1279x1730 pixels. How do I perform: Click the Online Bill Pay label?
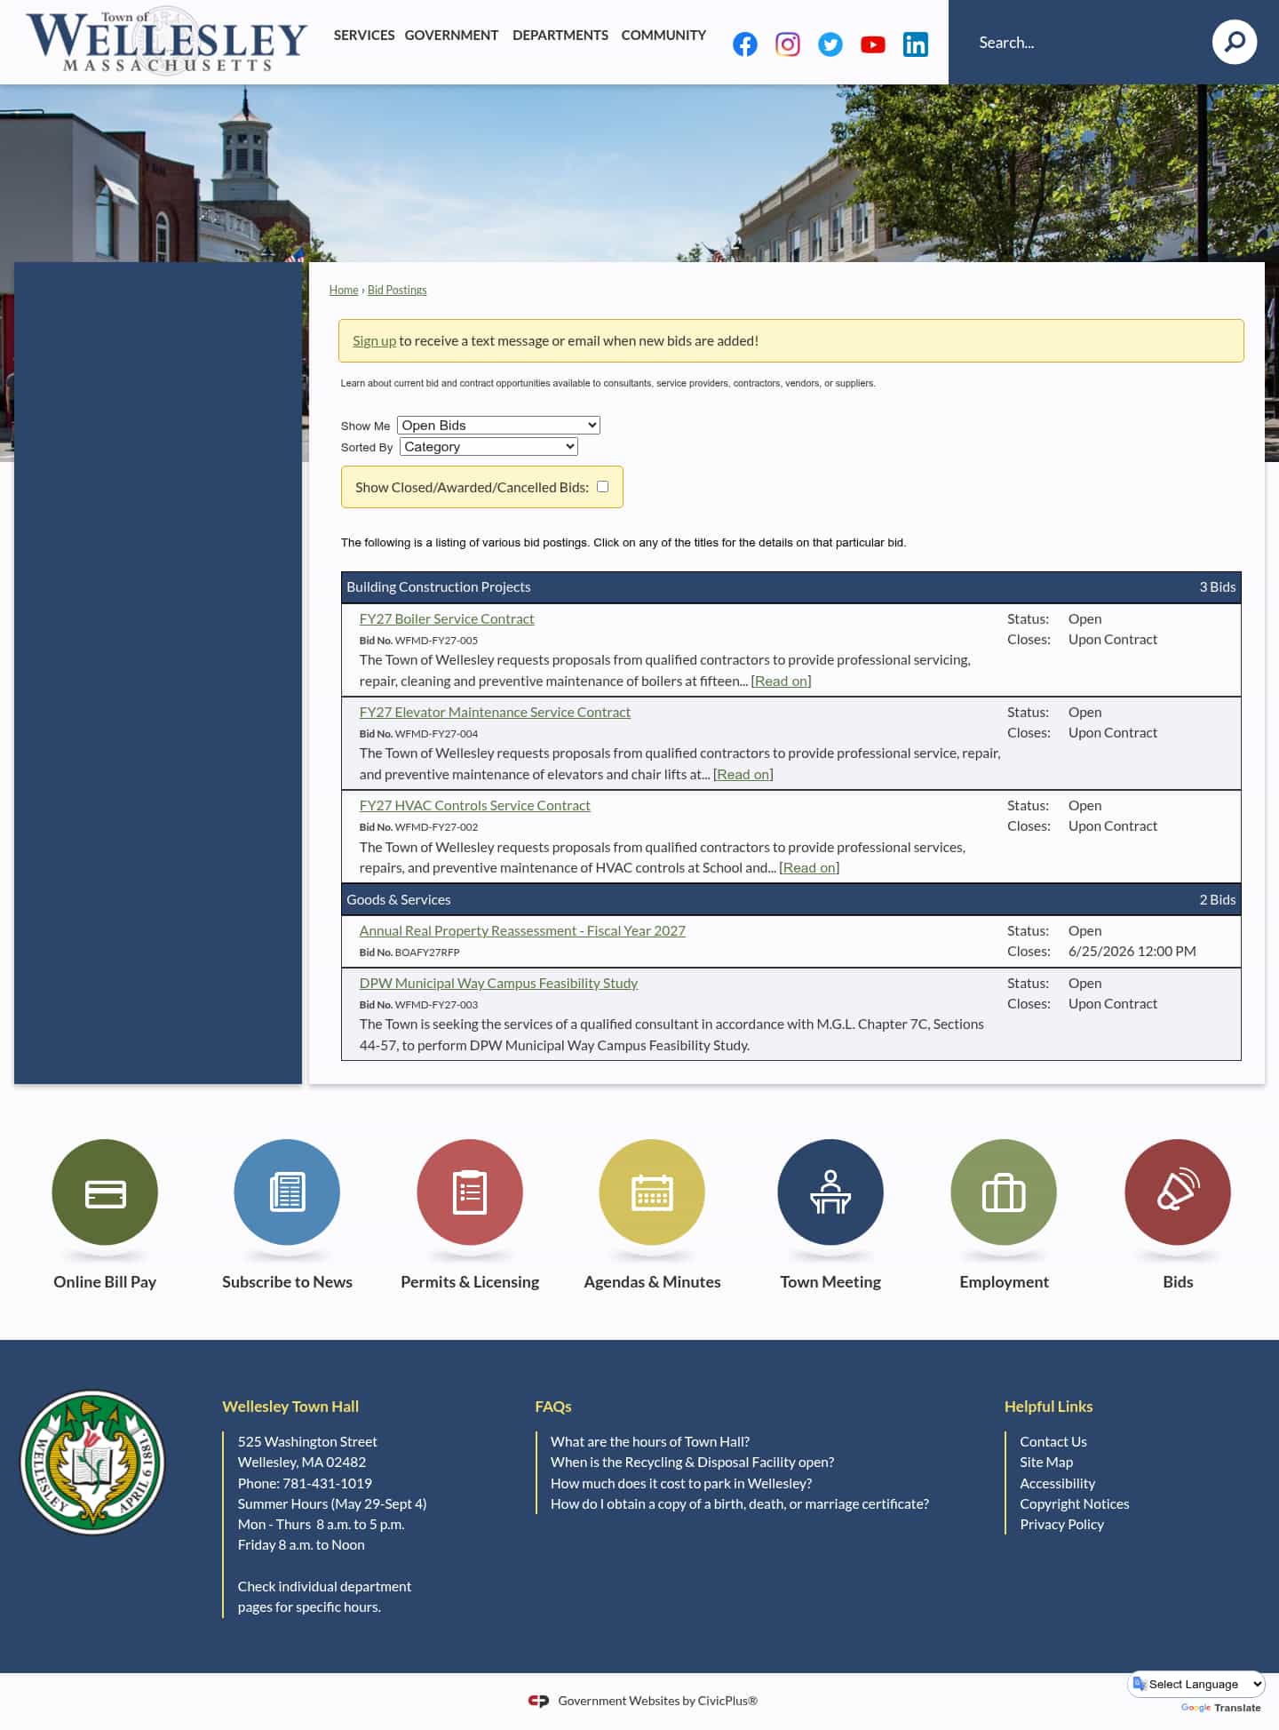click(105, 1281)
